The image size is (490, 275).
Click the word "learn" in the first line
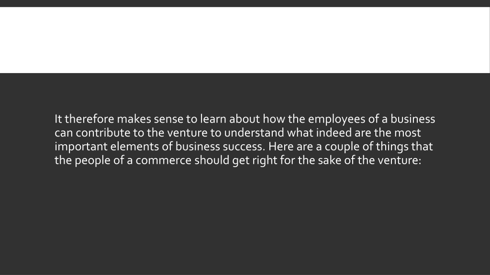click(x=213, y=119)
